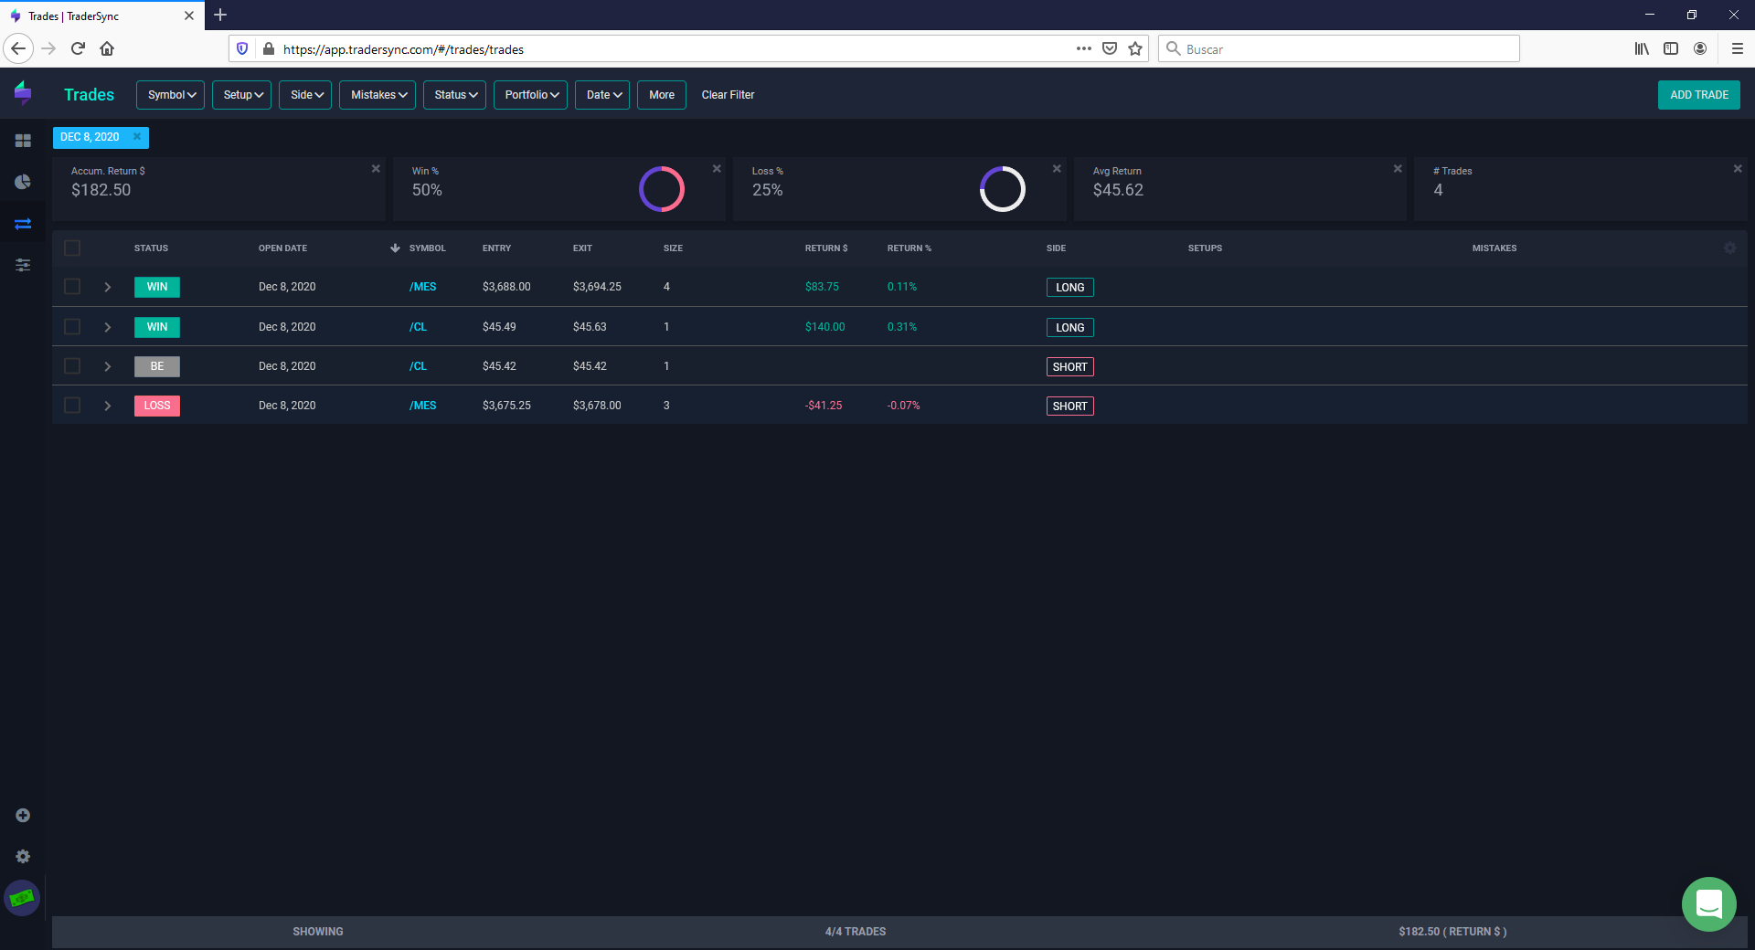1755x950 pixels.
Task: Click the table column settings gear icon
Action: tap(1729, 248)
